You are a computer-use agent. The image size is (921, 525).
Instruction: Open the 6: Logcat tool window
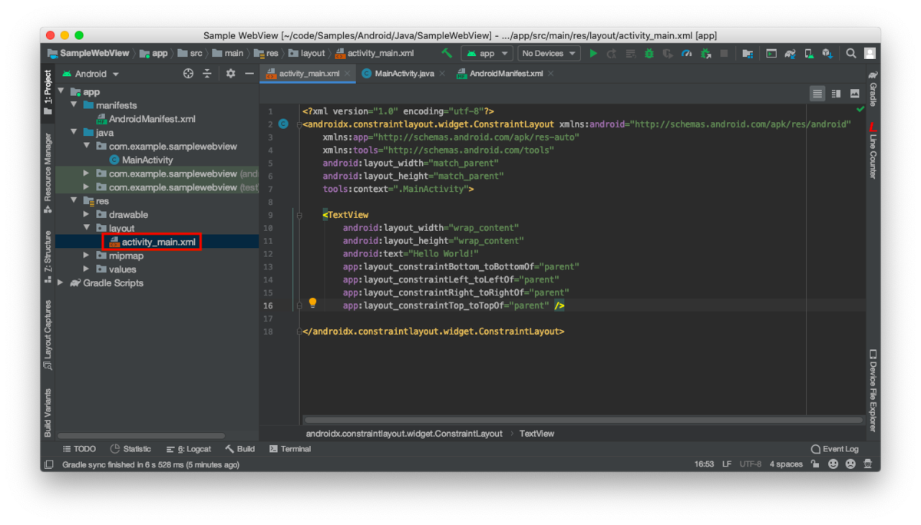coord(189,449)
